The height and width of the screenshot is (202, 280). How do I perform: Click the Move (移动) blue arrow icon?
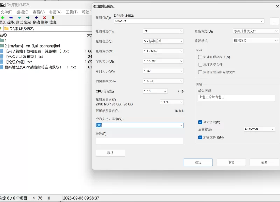click(36, 18)
